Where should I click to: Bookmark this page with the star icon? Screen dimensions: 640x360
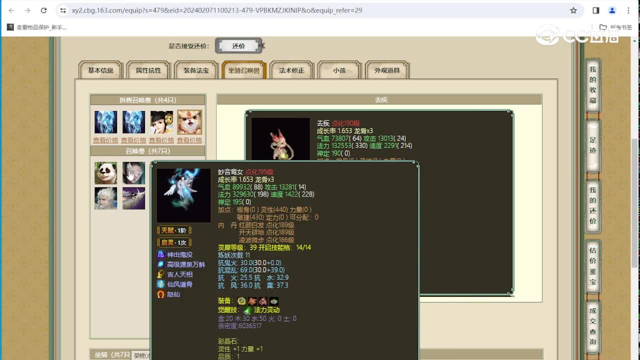click(573, 10)
